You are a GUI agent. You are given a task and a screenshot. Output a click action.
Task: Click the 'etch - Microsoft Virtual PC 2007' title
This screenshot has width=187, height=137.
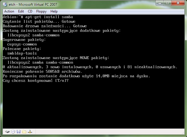click(x=33, y=5)
